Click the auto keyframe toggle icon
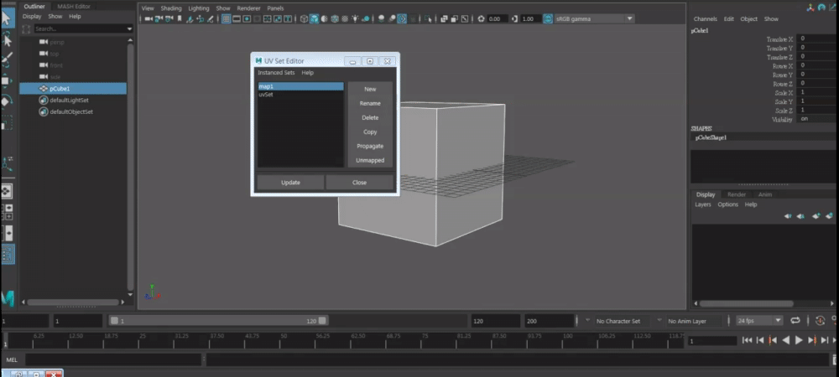839x377 pixels. [x=821, y=321]
